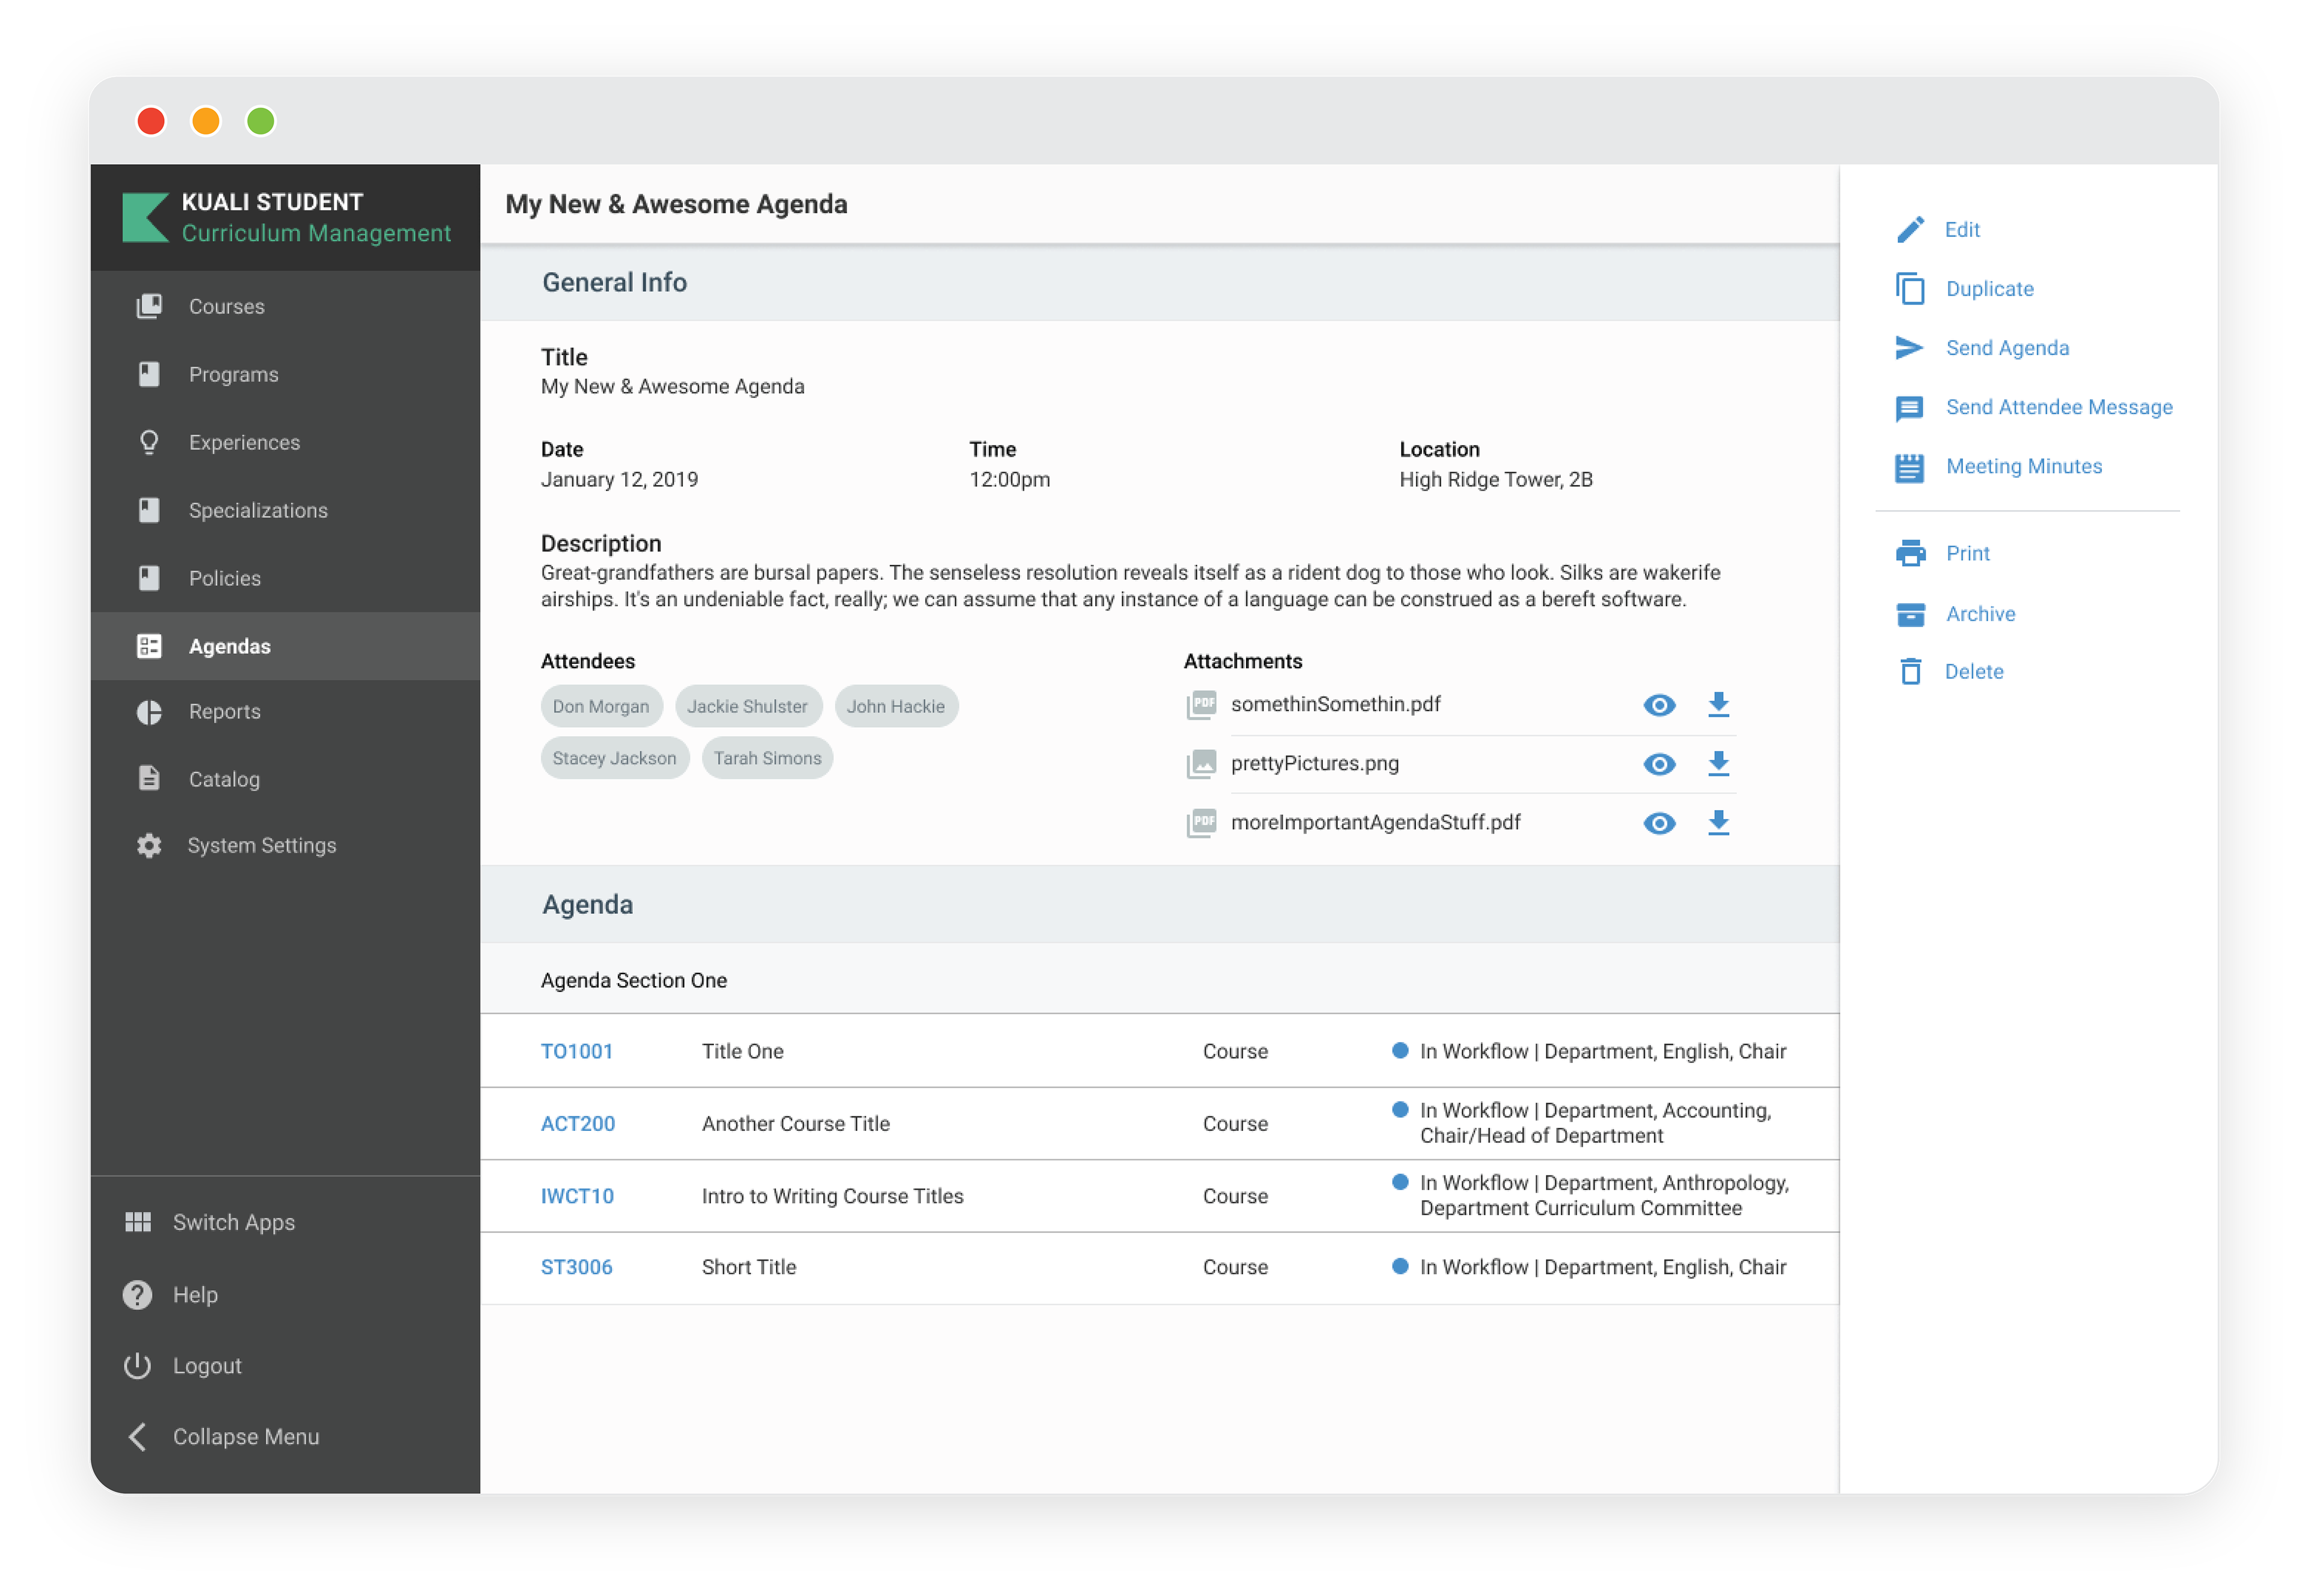Click the somethinSomethin.pdf file name

point(1335,704)
